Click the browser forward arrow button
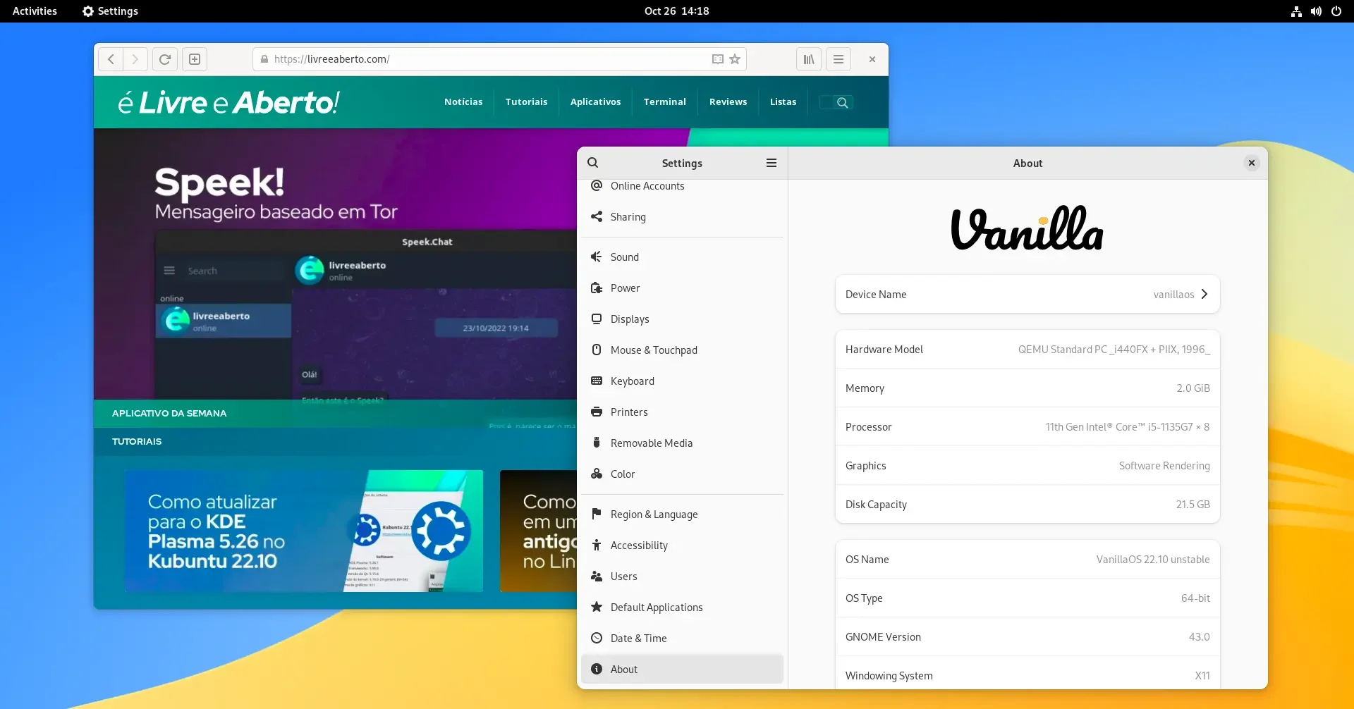This screenshot has width=1354, height=709. [x=135, y=59]
